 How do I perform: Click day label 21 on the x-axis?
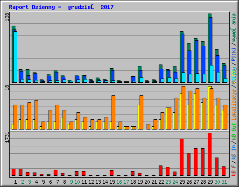pyautogui.click(x=154, y=182)
